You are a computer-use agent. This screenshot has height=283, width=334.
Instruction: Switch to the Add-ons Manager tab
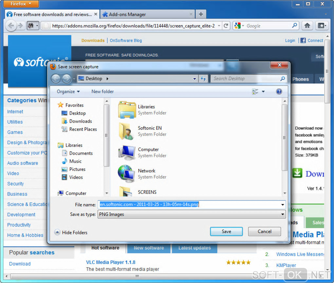147,14
